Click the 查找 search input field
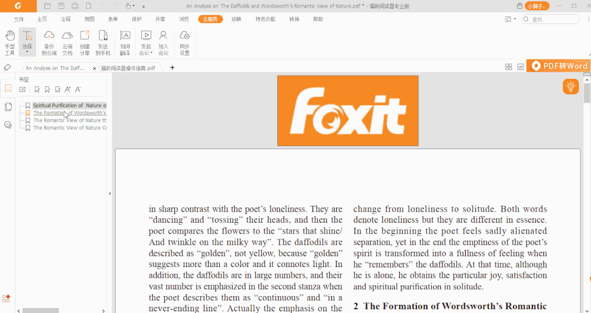Screen dimensions: 591x313 pyautogui.click(x=553, y=19)
